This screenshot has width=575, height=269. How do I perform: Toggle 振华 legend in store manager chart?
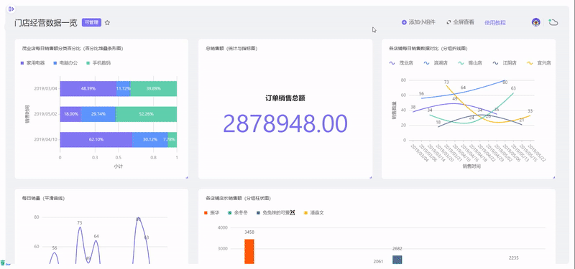212,212
